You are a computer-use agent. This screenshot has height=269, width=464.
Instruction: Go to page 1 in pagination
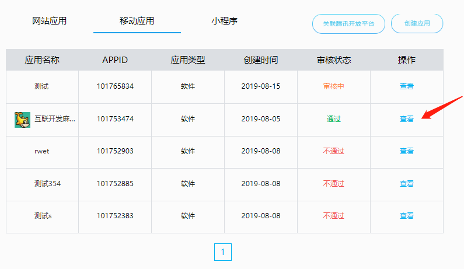pyautogui.click(x=223, y=252)
